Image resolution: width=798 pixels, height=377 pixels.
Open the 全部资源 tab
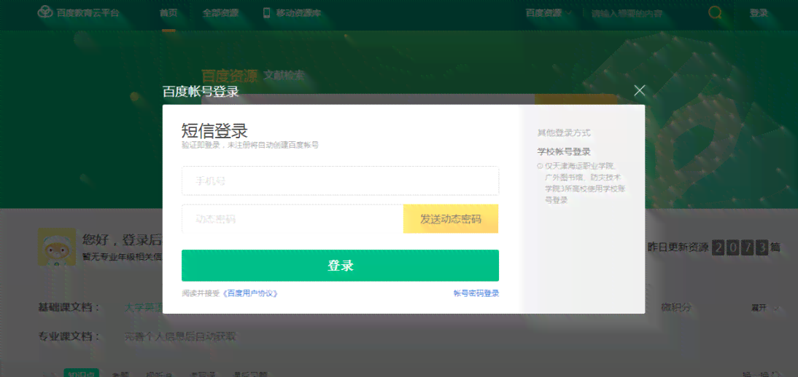pos(220,13)
